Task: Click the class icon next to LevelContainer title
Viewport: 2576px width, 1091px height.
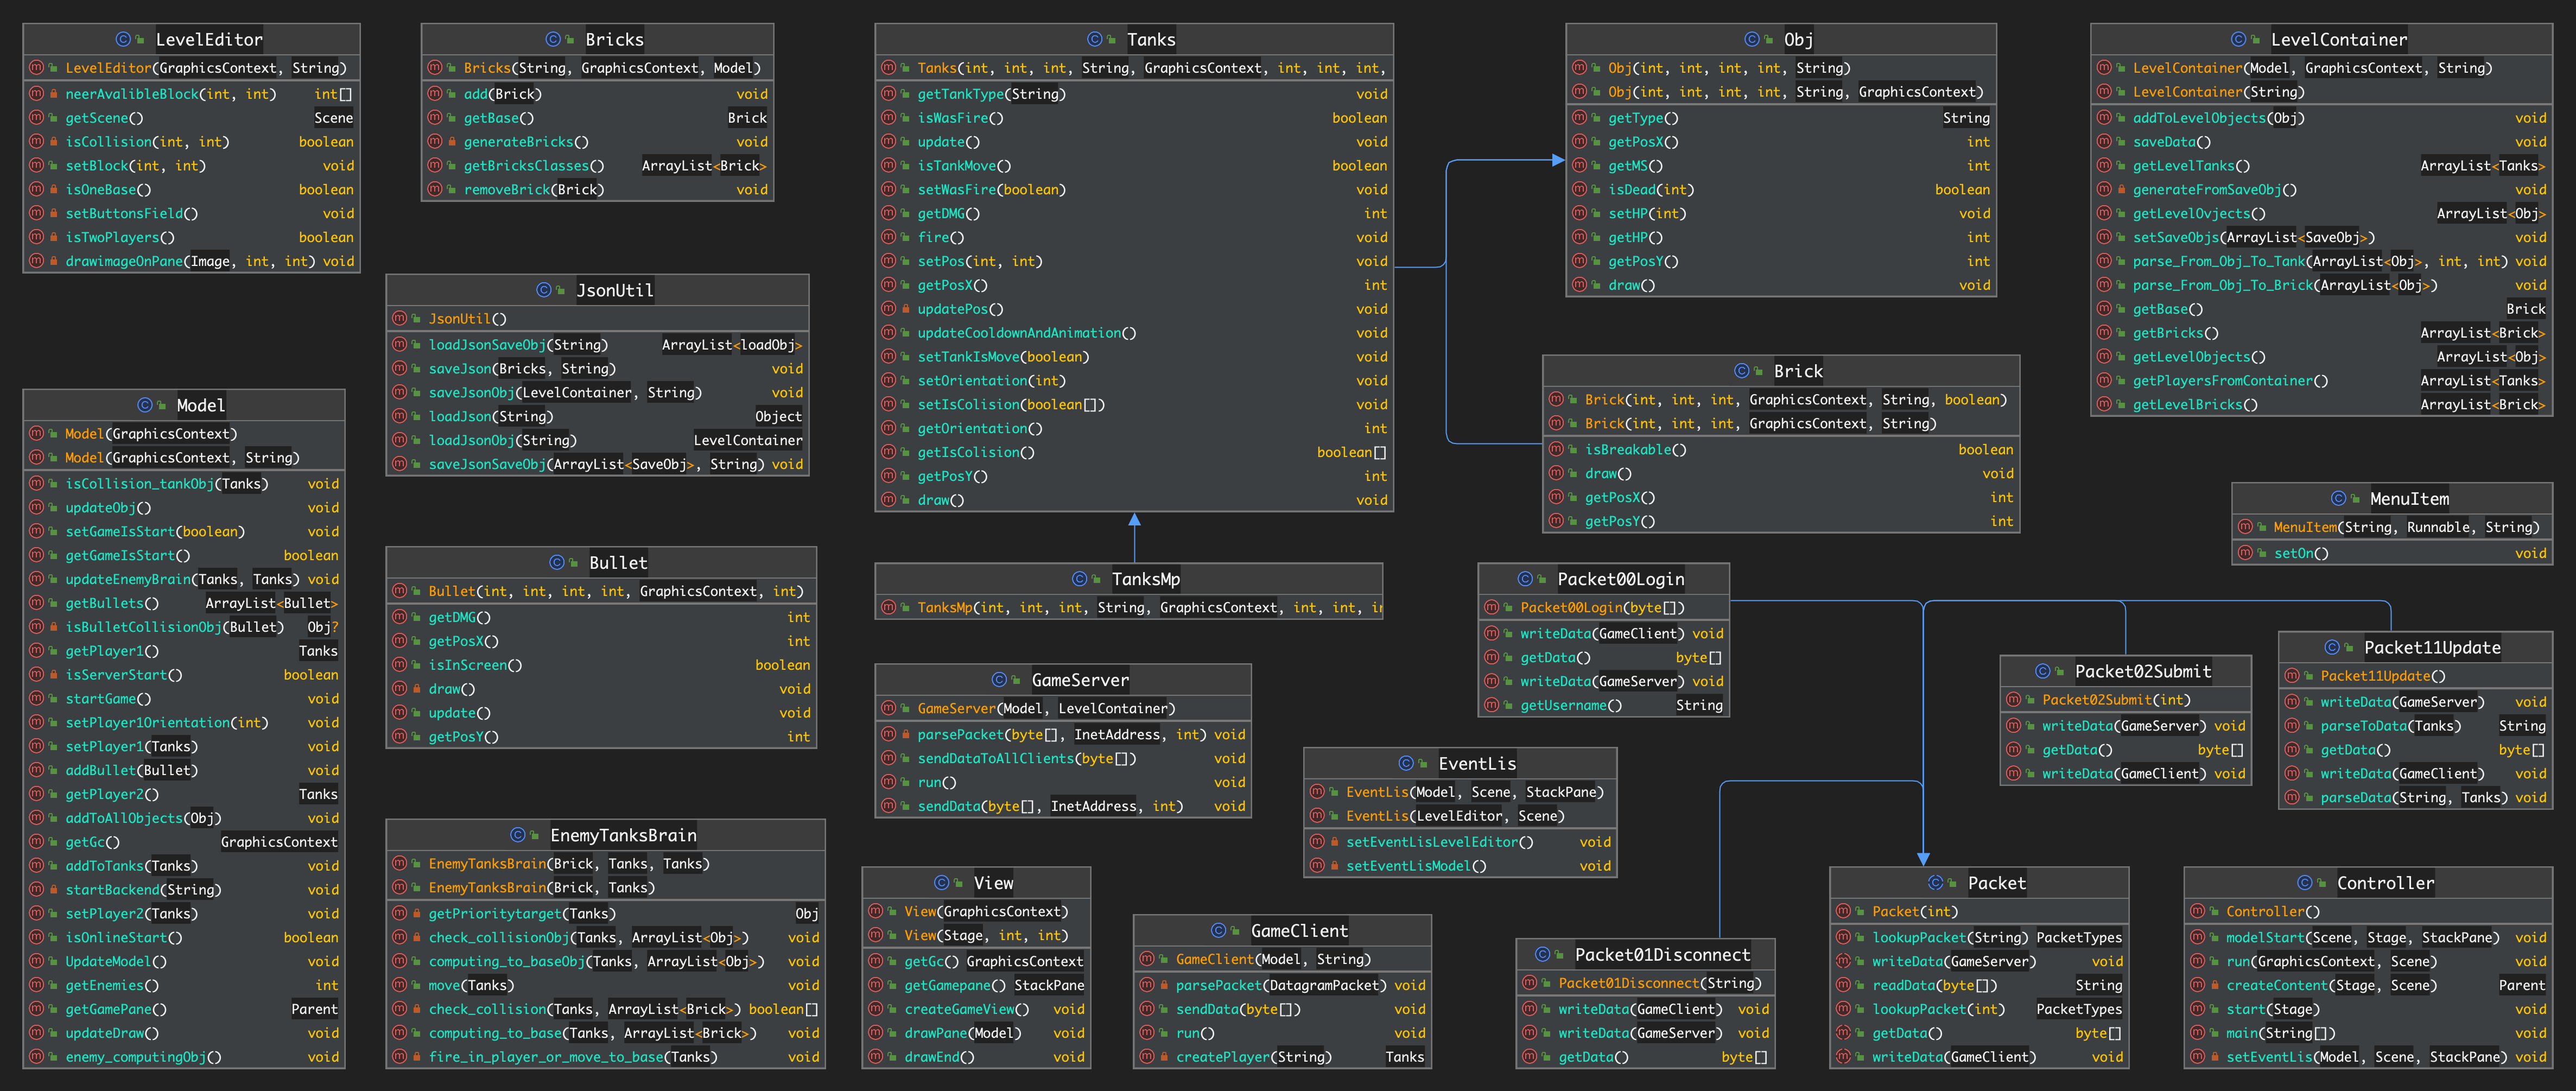Action: tap(2238, 39)
